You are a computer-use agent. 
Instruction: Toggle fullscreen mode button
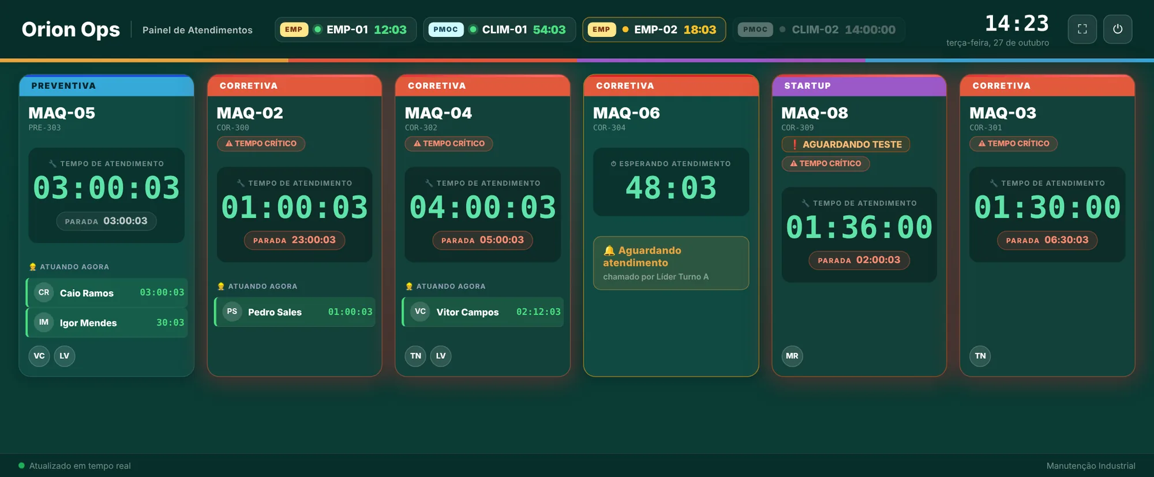point(1082,29)
